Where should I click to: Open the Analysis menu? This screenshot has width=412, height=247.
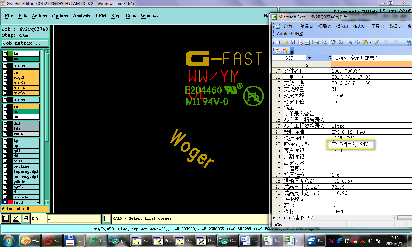(81, 16)
